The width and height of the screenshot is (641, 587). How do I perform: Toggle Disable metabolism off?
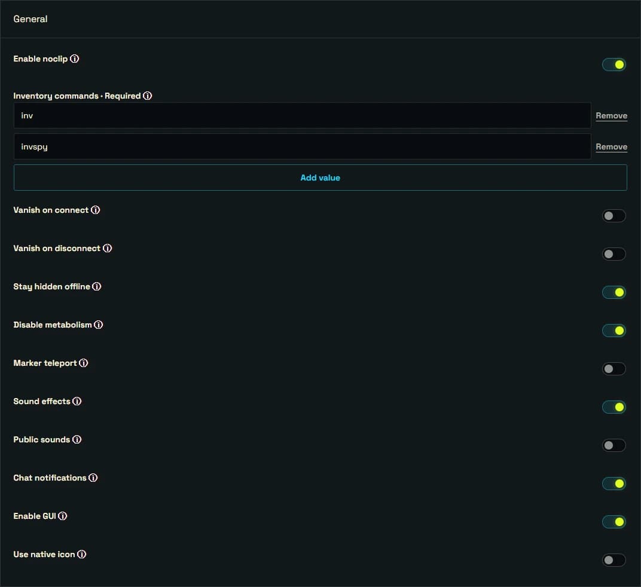tap(613, 331)
